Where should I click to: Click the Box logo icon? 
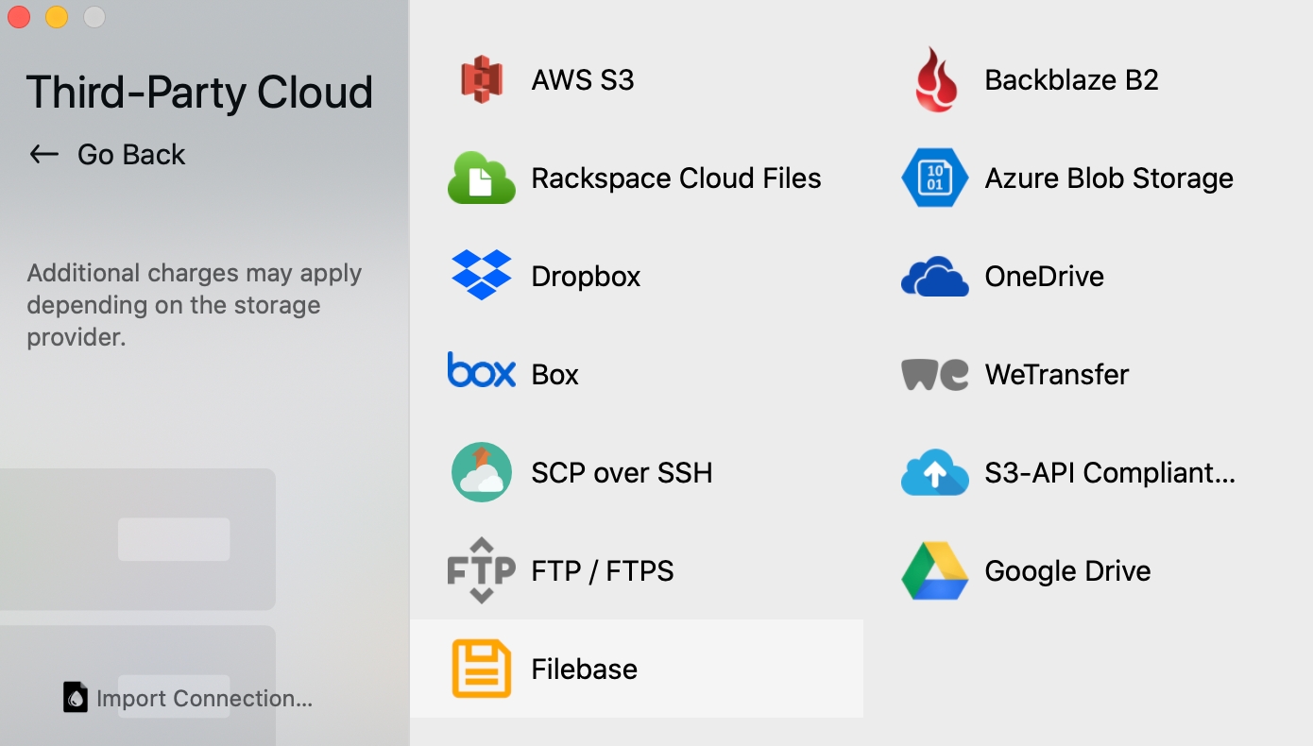481,371
